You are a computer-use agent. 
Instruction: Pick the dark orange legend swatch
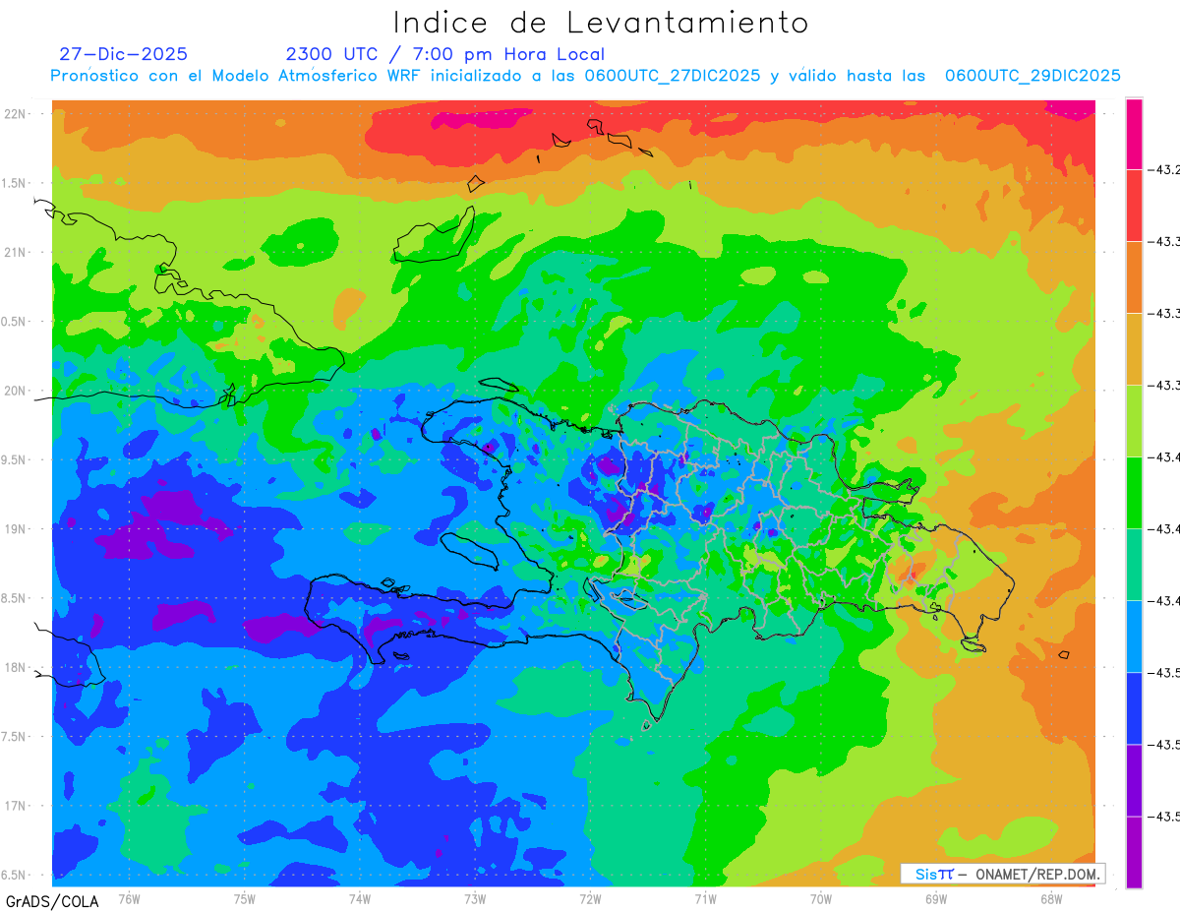pyautogui.click(x=1134, y=277)
